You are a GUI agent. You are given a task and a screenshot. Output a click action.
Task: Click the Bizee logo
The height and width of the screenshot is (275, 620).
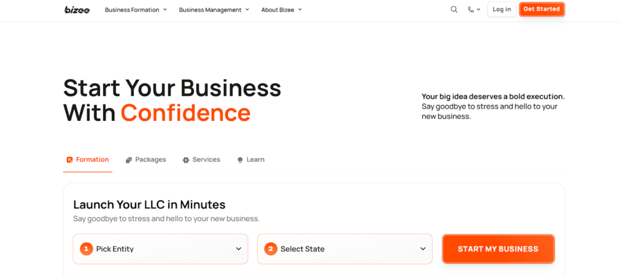77,10
